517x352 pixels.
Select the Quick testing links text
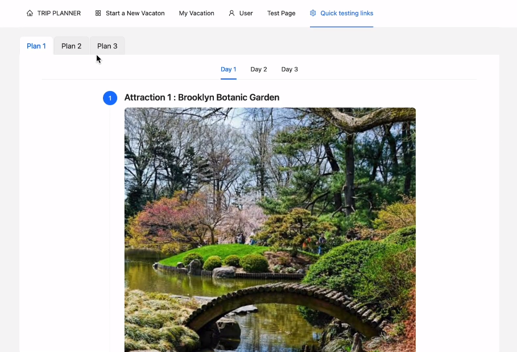[347, 13]
